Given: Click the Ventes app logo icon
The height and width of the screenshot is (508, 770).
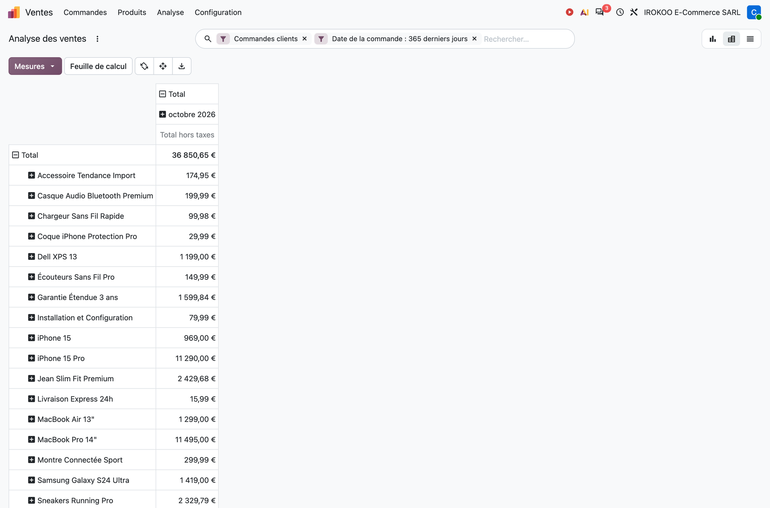Looking at the screenshot, I should [14, 12].
